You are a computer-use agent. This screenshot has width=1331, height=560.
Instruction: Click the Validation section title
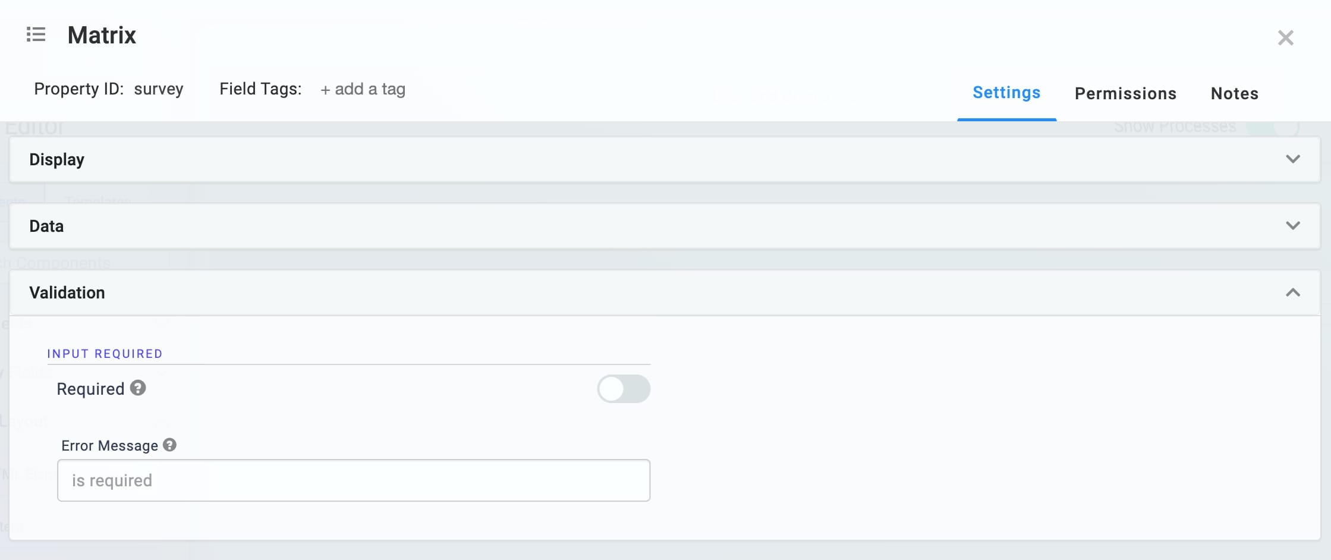tap(67, 292)
